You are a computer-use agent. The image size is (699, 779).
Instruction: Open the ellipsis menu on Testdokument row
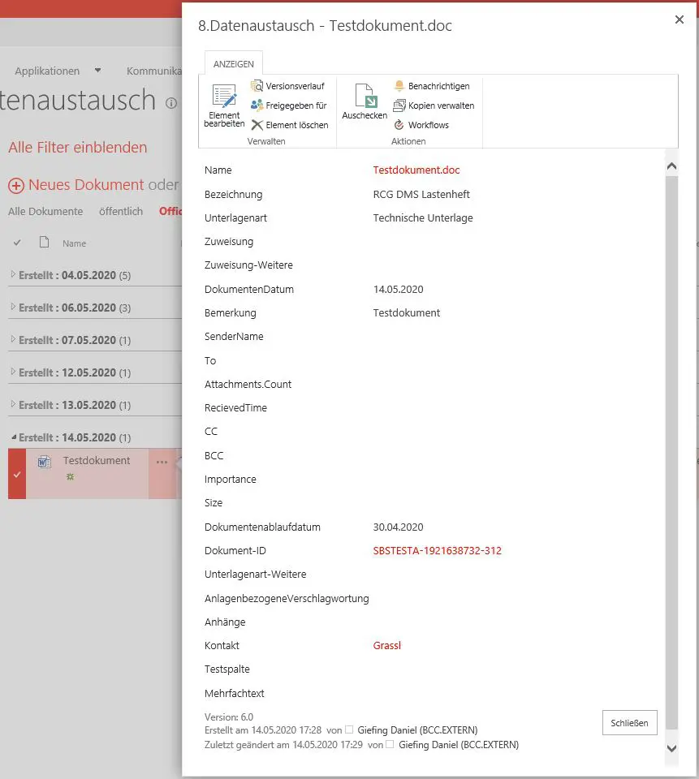(162, 461)
